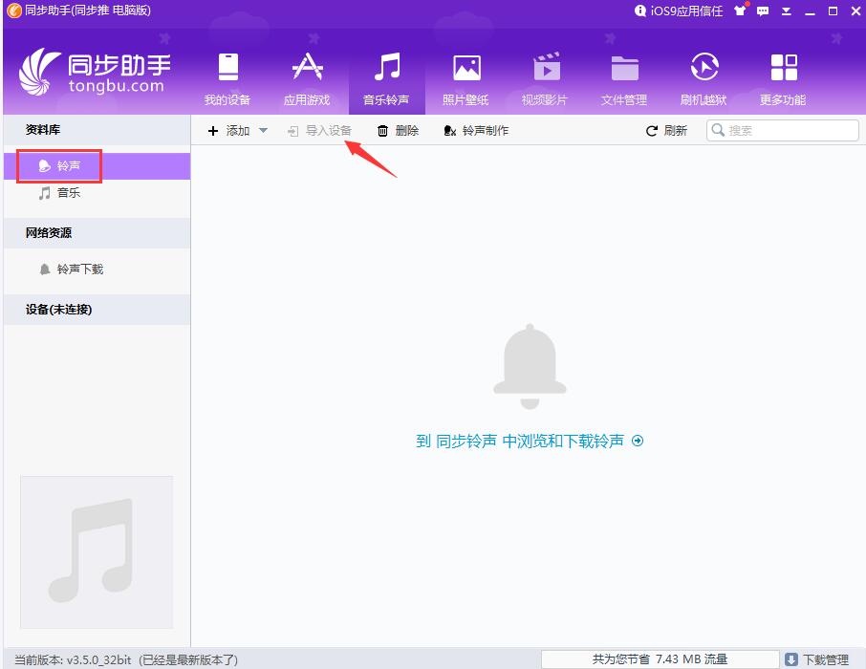
Task: Open 下载管理 (Download Manager) at bottom right
Action: tap(819, 658)
